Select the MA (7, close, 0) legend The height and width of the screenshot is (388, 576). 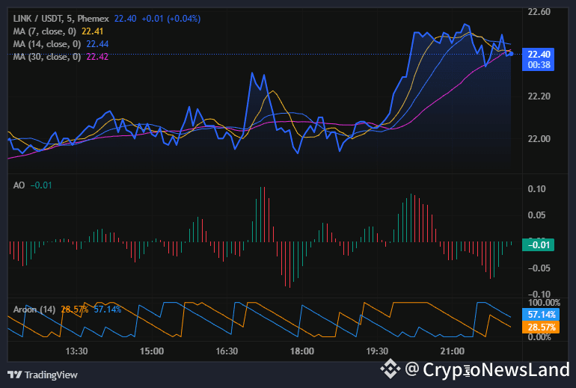coord(45,31)
